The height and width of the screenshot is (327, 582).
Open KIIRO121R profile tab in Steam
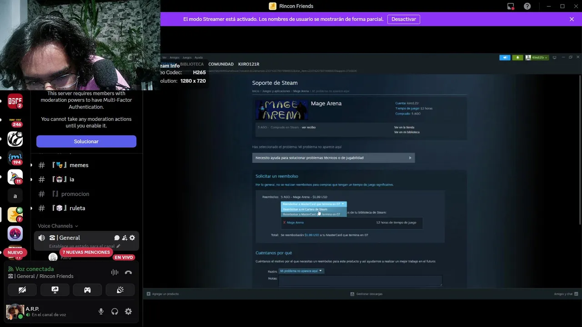pos(249,64)
